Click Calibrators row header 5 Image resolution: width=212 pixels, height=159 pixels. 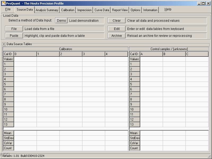pos(8,84)
